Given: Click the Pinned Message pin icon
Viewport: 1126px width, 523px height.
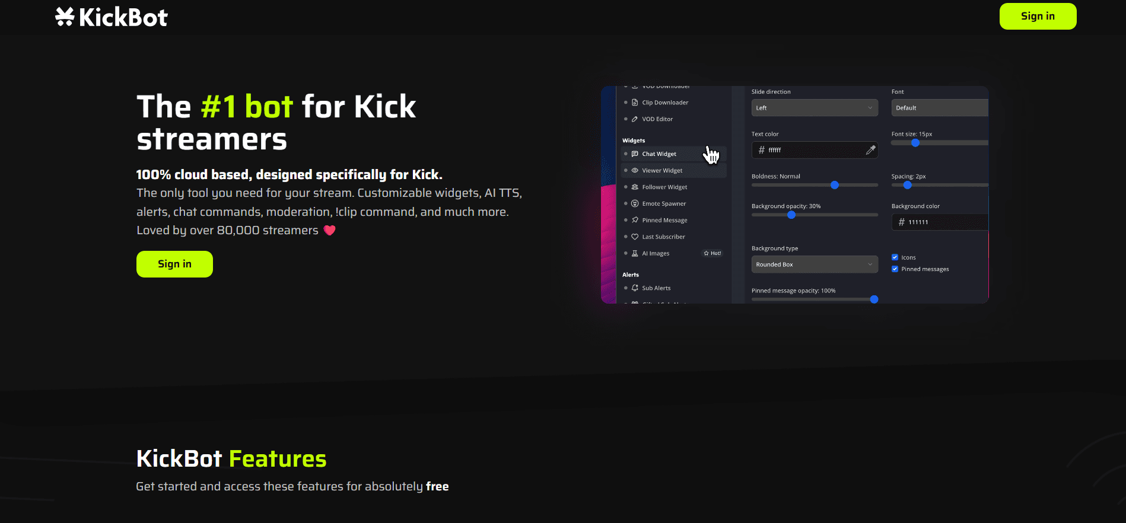Looking at the screenshot, I should (x=635, y=220).
